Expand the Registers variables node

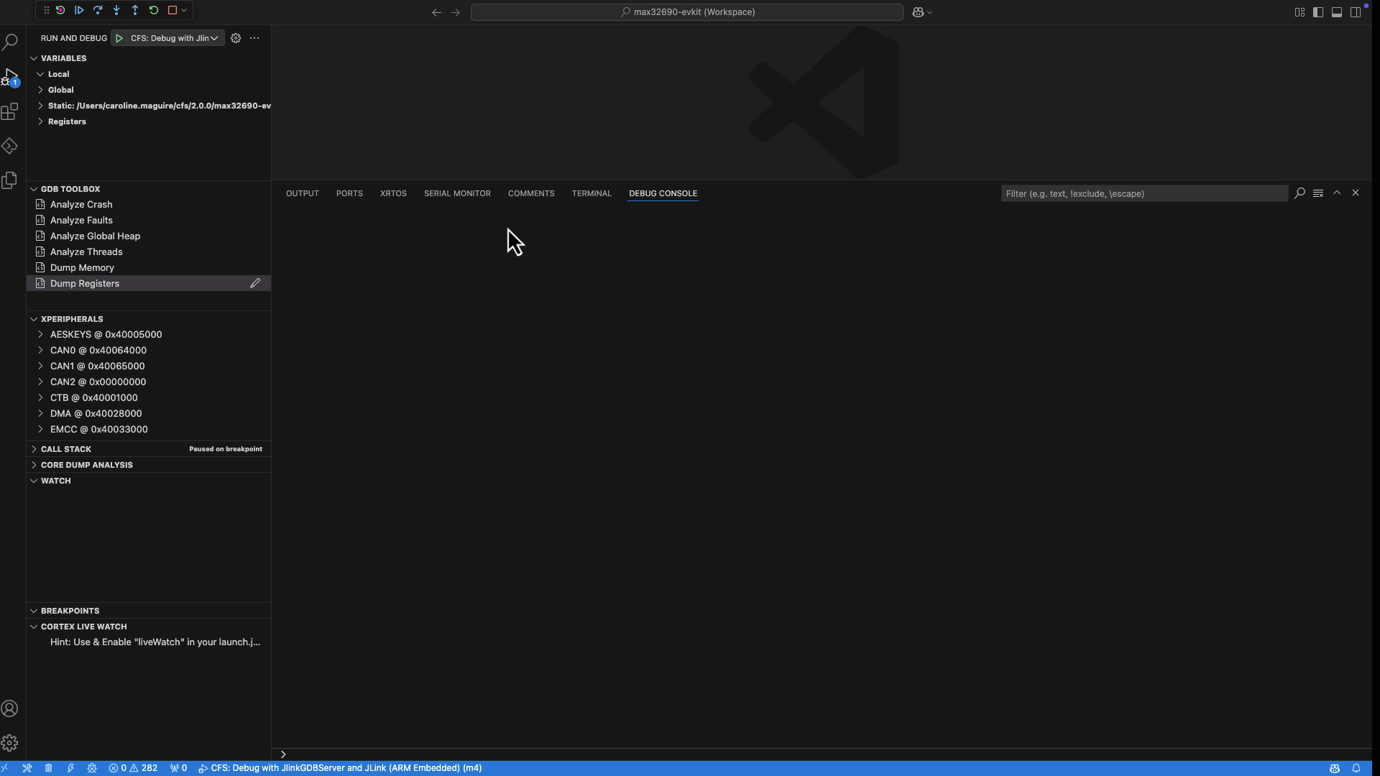tap(67, 121)
